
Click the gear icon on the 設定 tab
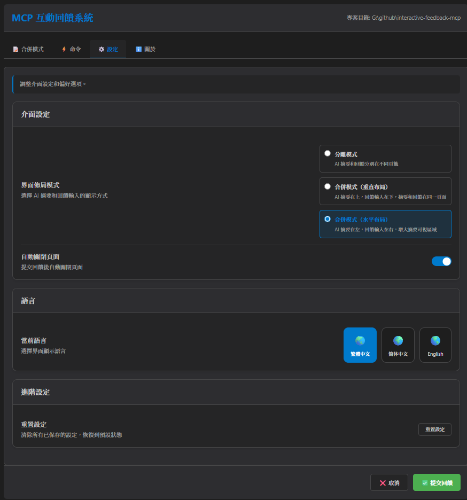101,49
